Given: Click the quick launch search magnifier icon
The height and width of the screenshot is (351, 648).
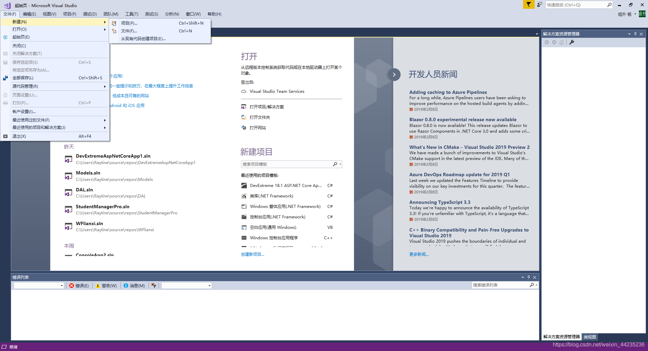Looking at the screenshot, I should point(609,5).
